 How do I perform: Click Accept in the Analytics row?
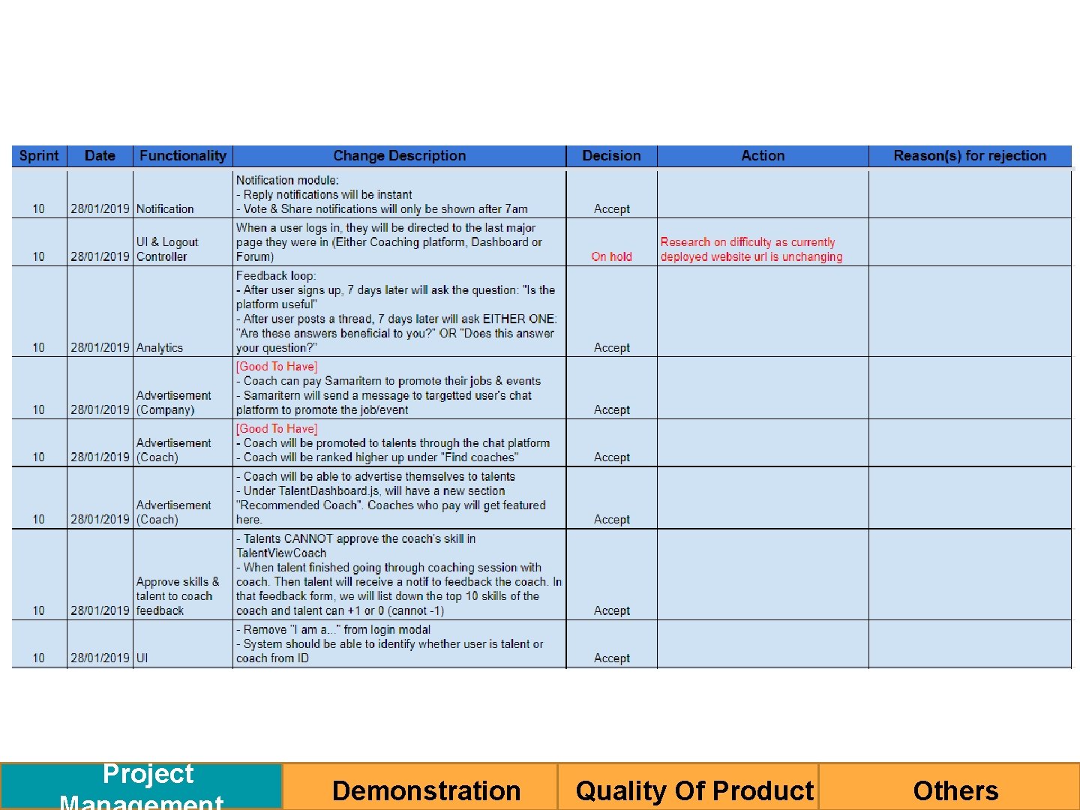click(611, 348)
